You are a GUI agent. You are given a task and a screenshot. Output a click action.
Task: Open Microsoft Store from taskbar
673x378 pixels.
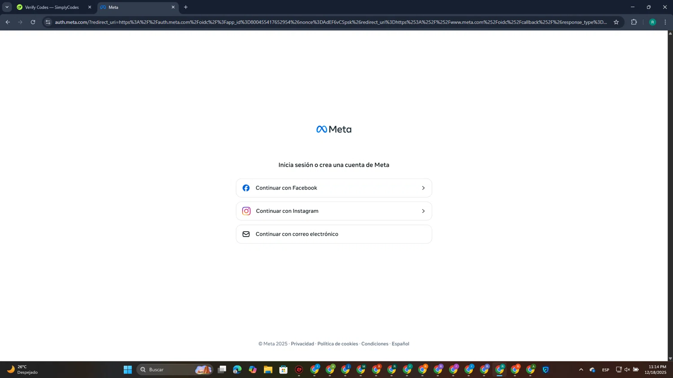point(284,369)
